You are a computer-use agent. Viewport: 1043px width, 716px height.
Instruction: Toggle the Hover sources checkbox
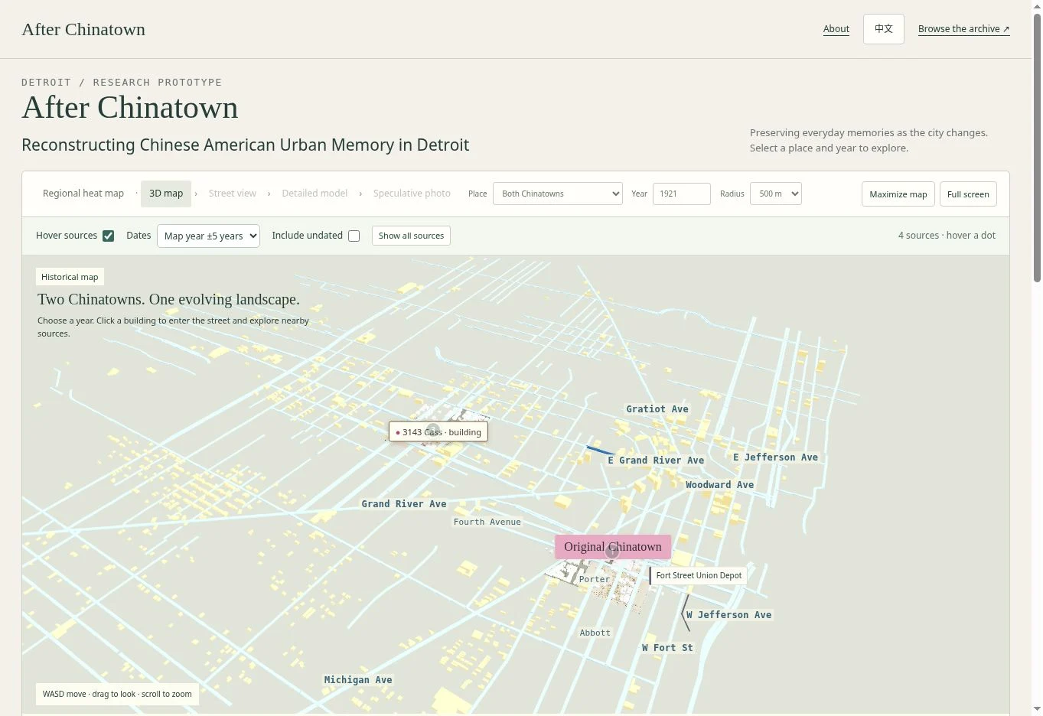tap(109, 236)
